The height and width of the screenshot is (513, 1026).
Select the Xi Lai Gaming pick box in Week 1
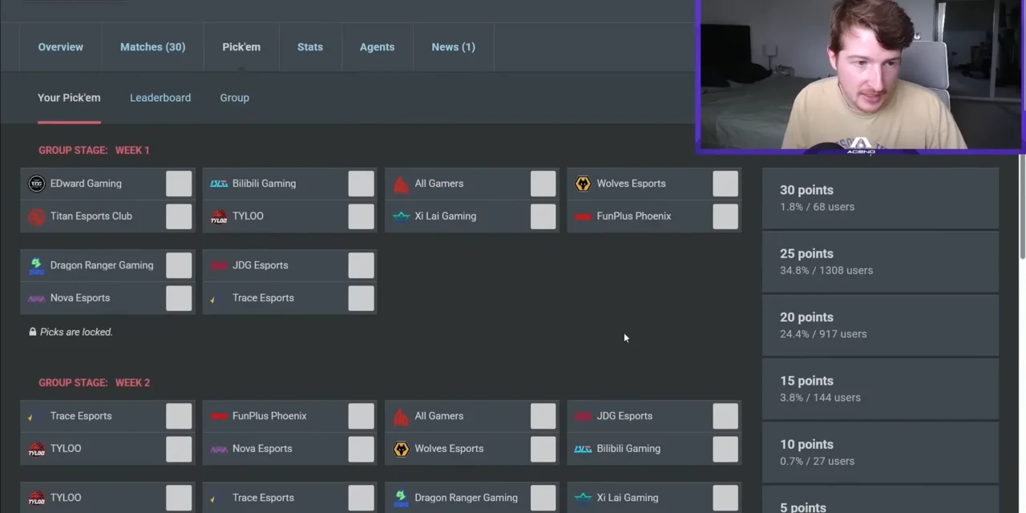coord(543,216)
